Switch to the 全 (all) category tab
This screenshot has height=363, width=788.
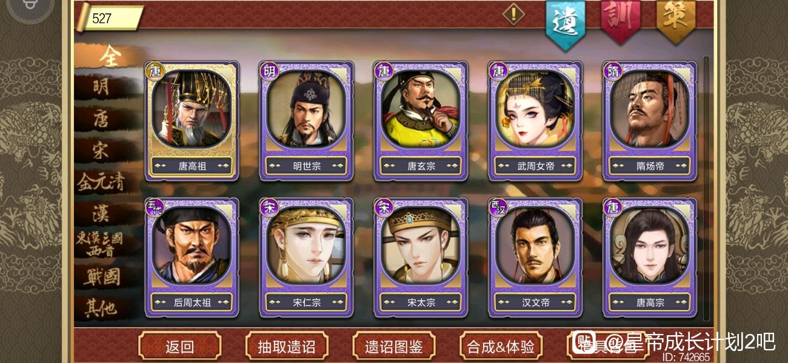pos(110,56)
